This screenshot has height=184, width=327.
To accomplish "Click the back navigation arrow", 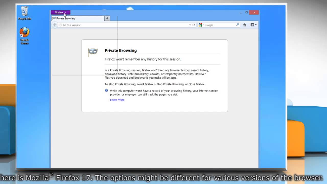I will pos(55,25).
